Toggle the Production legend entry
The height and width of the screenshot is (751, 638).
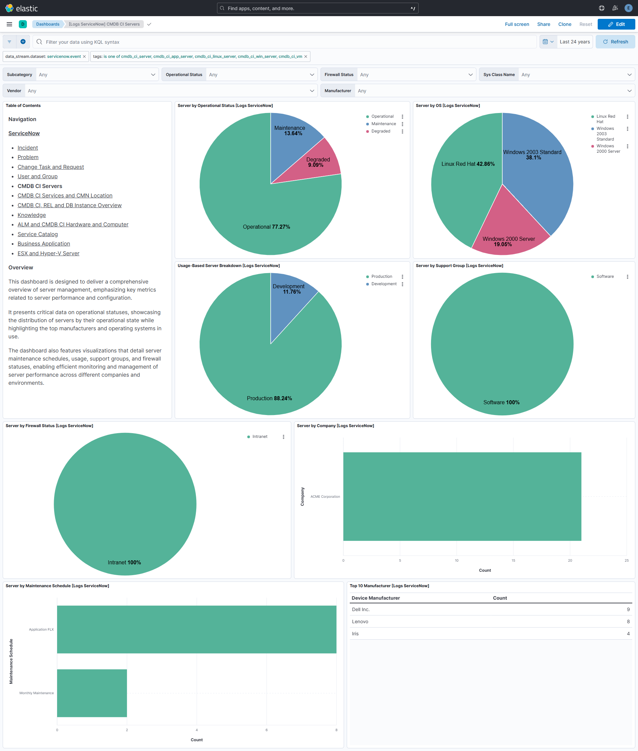coord(381,276)
